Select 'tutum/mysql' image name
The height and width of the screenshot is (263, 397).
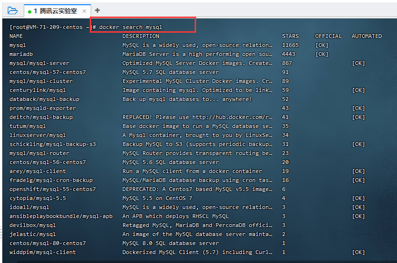point(28,126)
